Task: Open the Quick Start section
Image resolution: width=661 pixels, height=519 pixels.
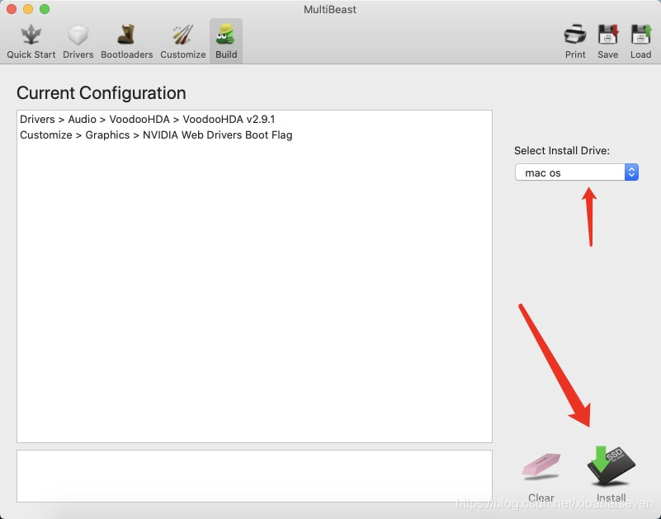Action: pyautogui.click(x=31, y=41)
